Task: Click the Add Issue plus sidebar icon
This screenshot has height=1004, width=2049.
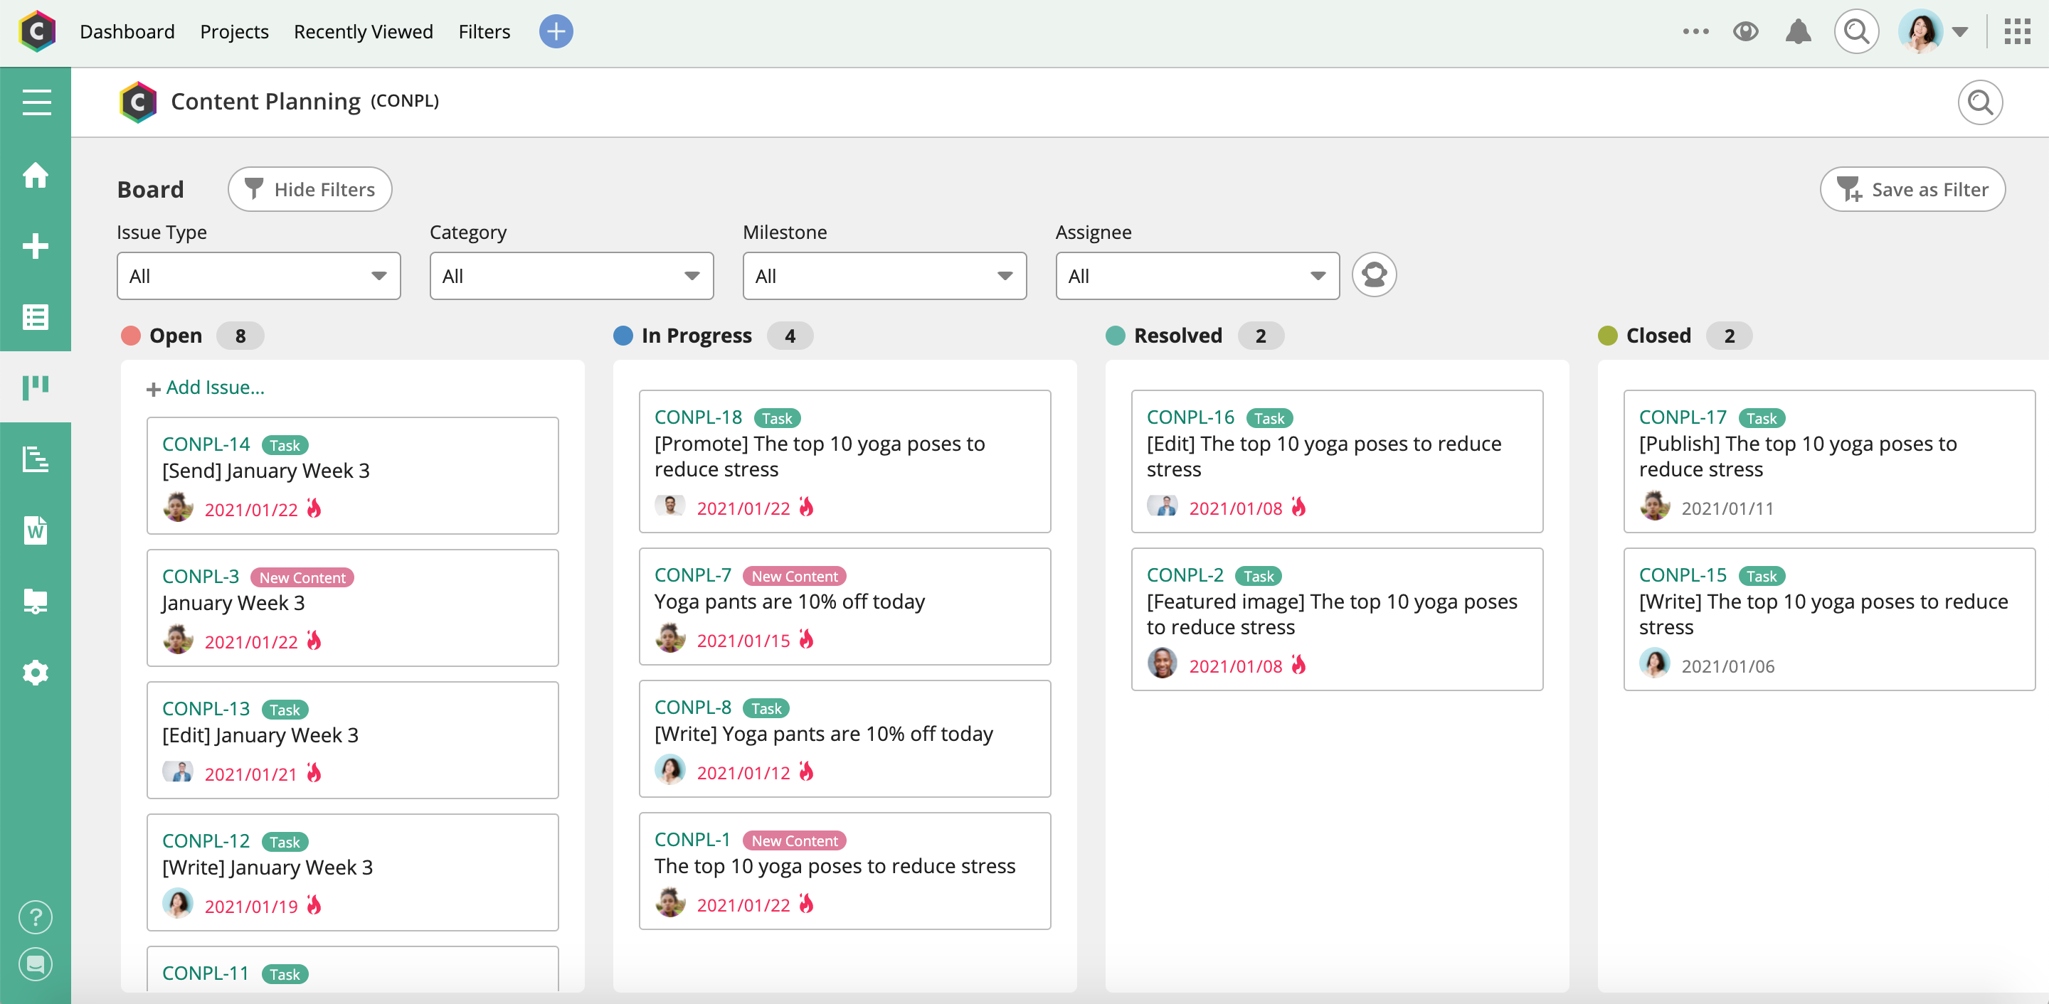Action: click(36, 245)
